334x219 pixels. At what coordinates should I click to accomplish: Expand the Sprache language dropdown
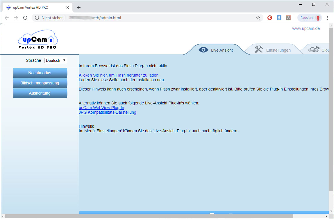tap(56, 61)
